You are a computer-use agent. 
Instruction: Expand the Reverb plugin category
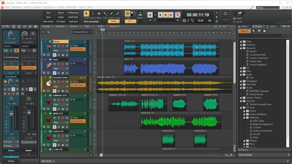tap(242, 88)
